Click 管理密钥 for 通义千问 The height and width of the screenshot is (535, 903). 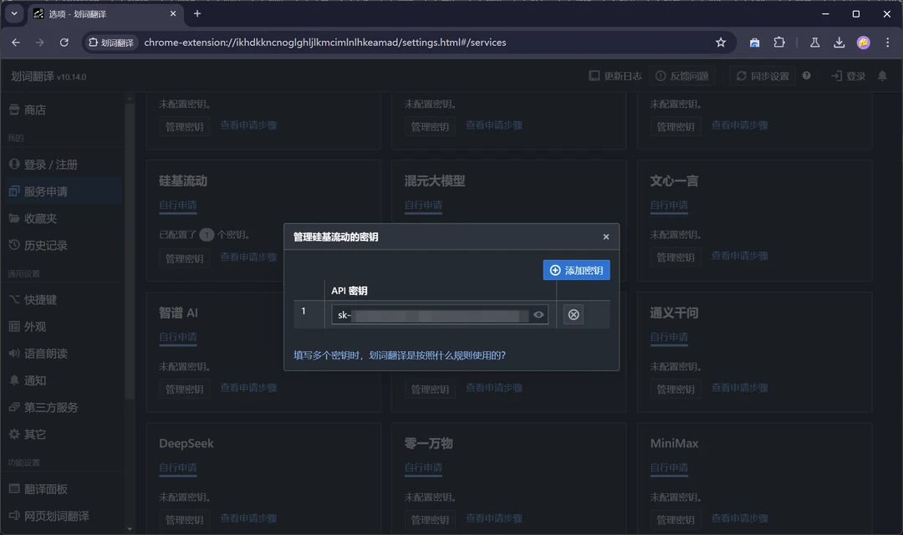point(676,390)
